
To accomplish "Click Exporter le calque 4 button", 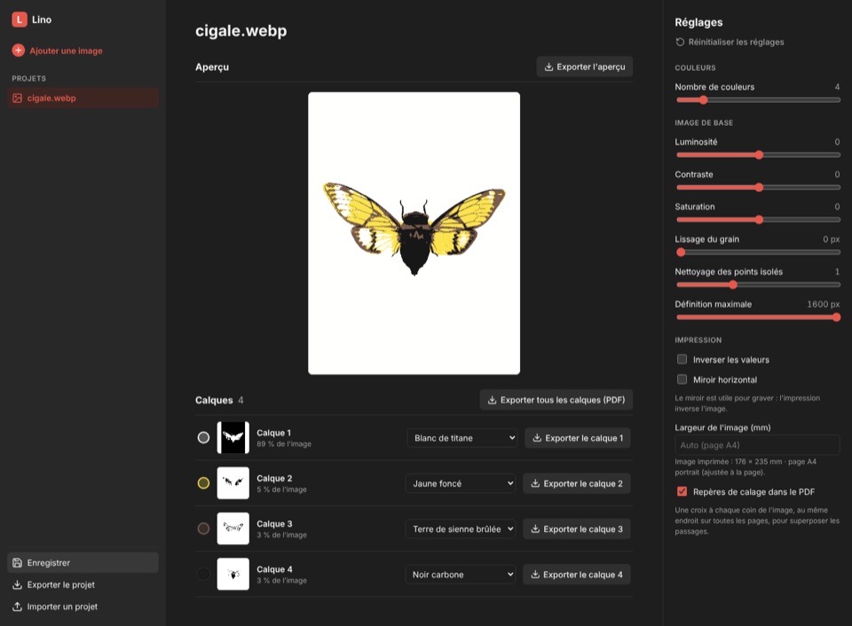I will coord(577,575).
